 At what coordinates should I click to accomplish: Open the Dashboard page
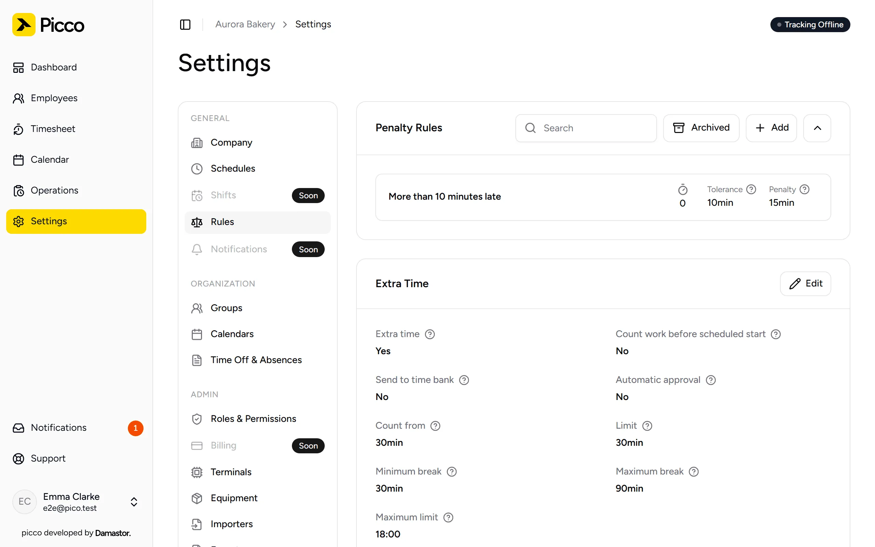[76, 67]
